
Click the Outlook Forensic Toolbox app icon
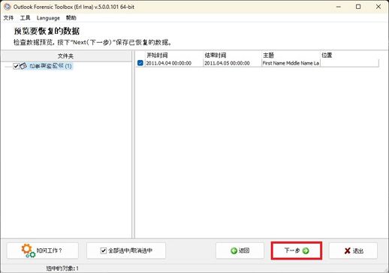(x=8, y=7)
